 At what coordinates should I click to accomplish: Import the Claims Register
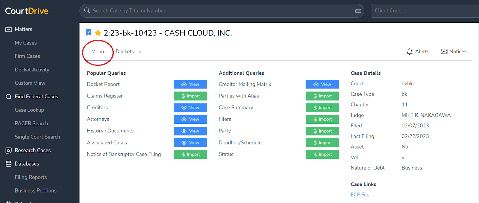190,96
